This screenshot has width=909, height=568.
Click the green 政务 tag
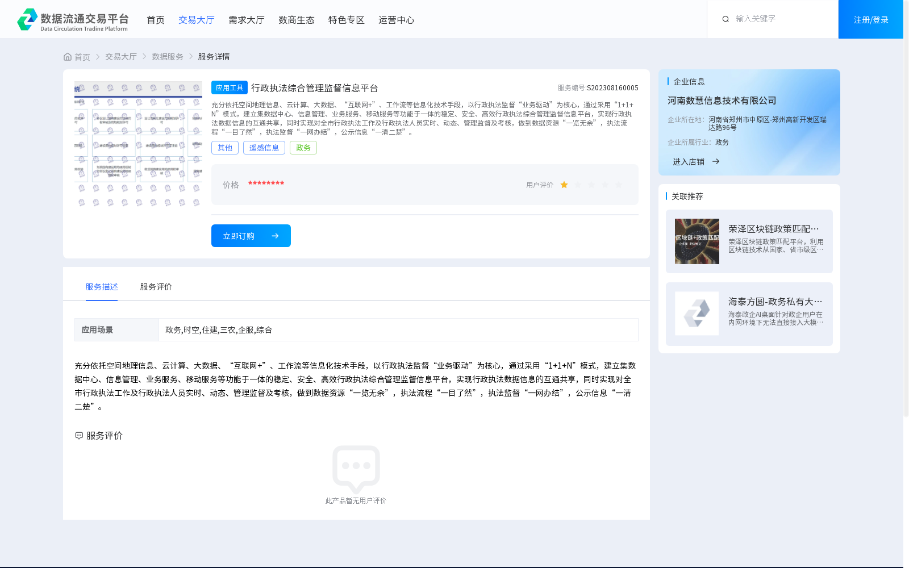tap(303, 148)
